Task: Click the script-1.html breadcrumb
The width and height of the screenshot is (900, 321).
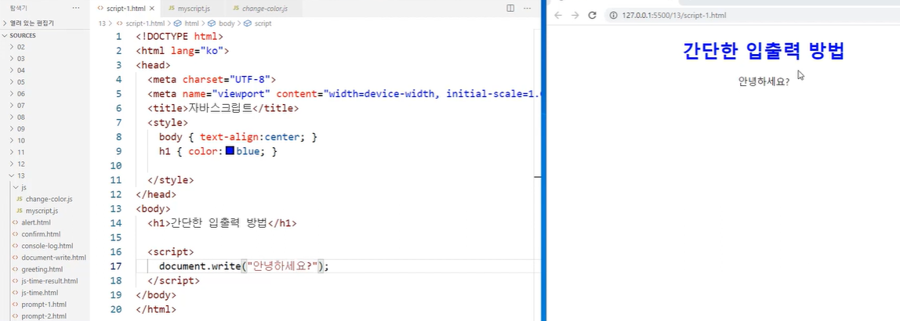Action: coord(140,23)
